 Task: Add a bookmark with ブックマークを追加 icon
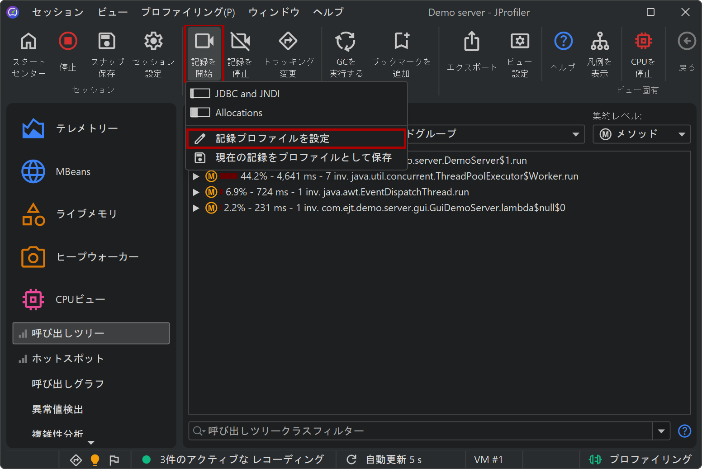401,42
